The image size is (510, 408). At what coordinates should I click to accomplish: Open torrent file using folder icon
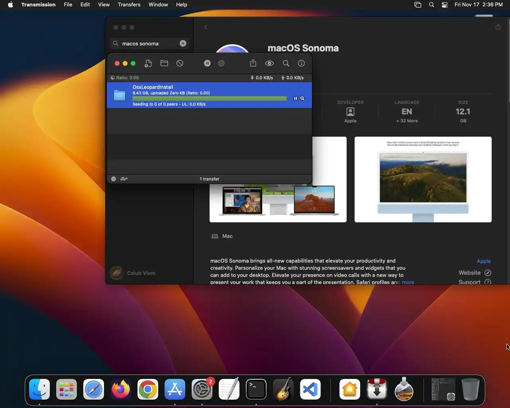pyautogui.click(x=164, y=63)
